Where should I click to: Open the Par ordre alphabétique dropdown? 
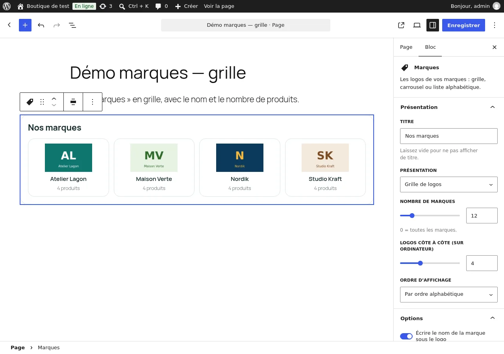click(x=449, y=295)
